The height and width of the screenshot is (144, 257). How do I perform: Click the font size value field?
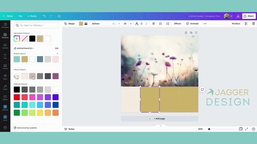point(125,24)
